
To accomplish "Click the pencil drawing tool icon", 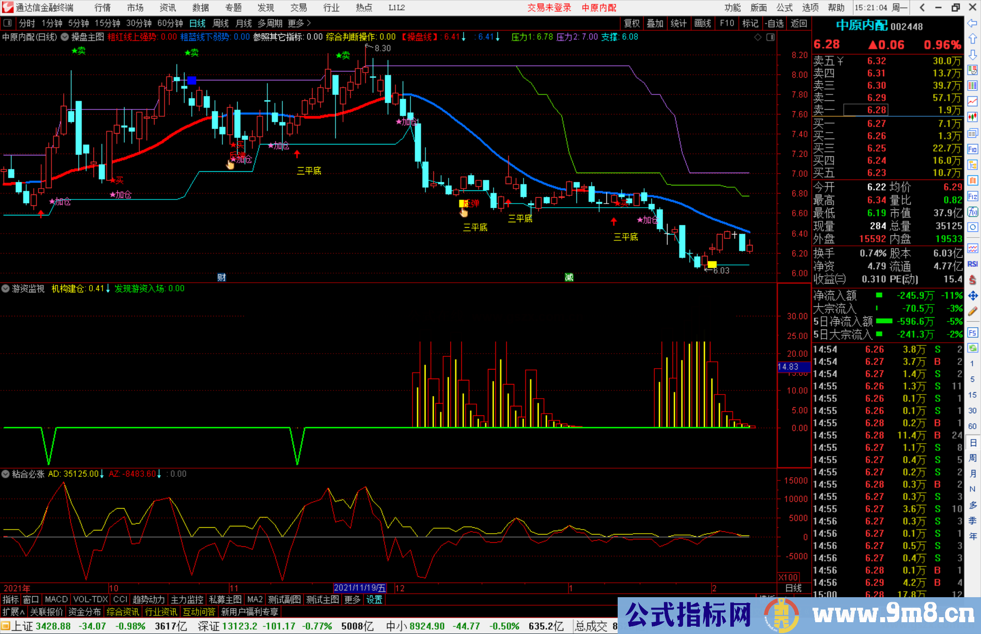I will point(972,311).
